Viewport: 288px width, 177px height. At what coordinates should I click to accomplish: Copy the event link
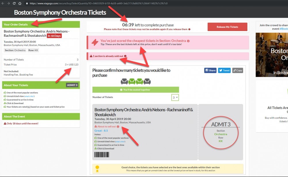(238, 70)
